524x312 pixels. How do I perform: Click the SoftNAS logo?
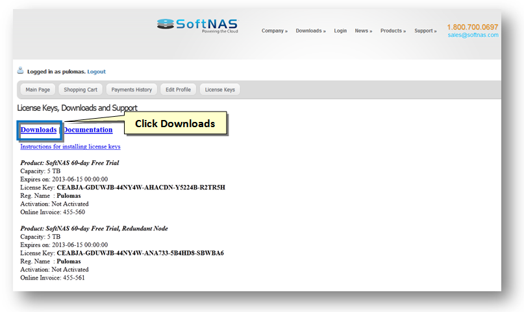coord(197,25)
